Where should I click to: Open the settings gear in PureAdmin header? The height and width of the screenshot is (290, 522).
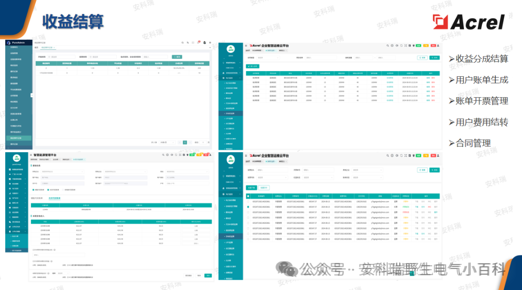[210, 43]
